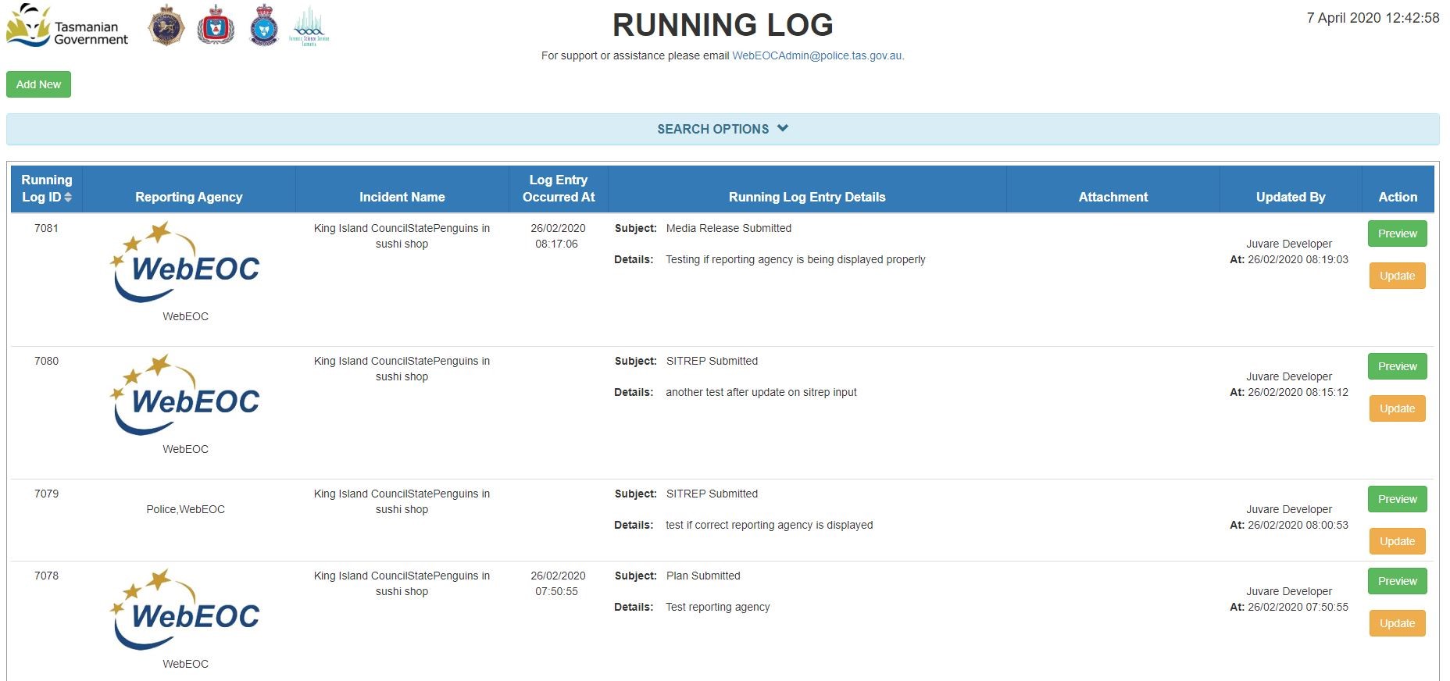
Task: Click WebEOC logo in log 7081 row
Action: pos(186,262)
